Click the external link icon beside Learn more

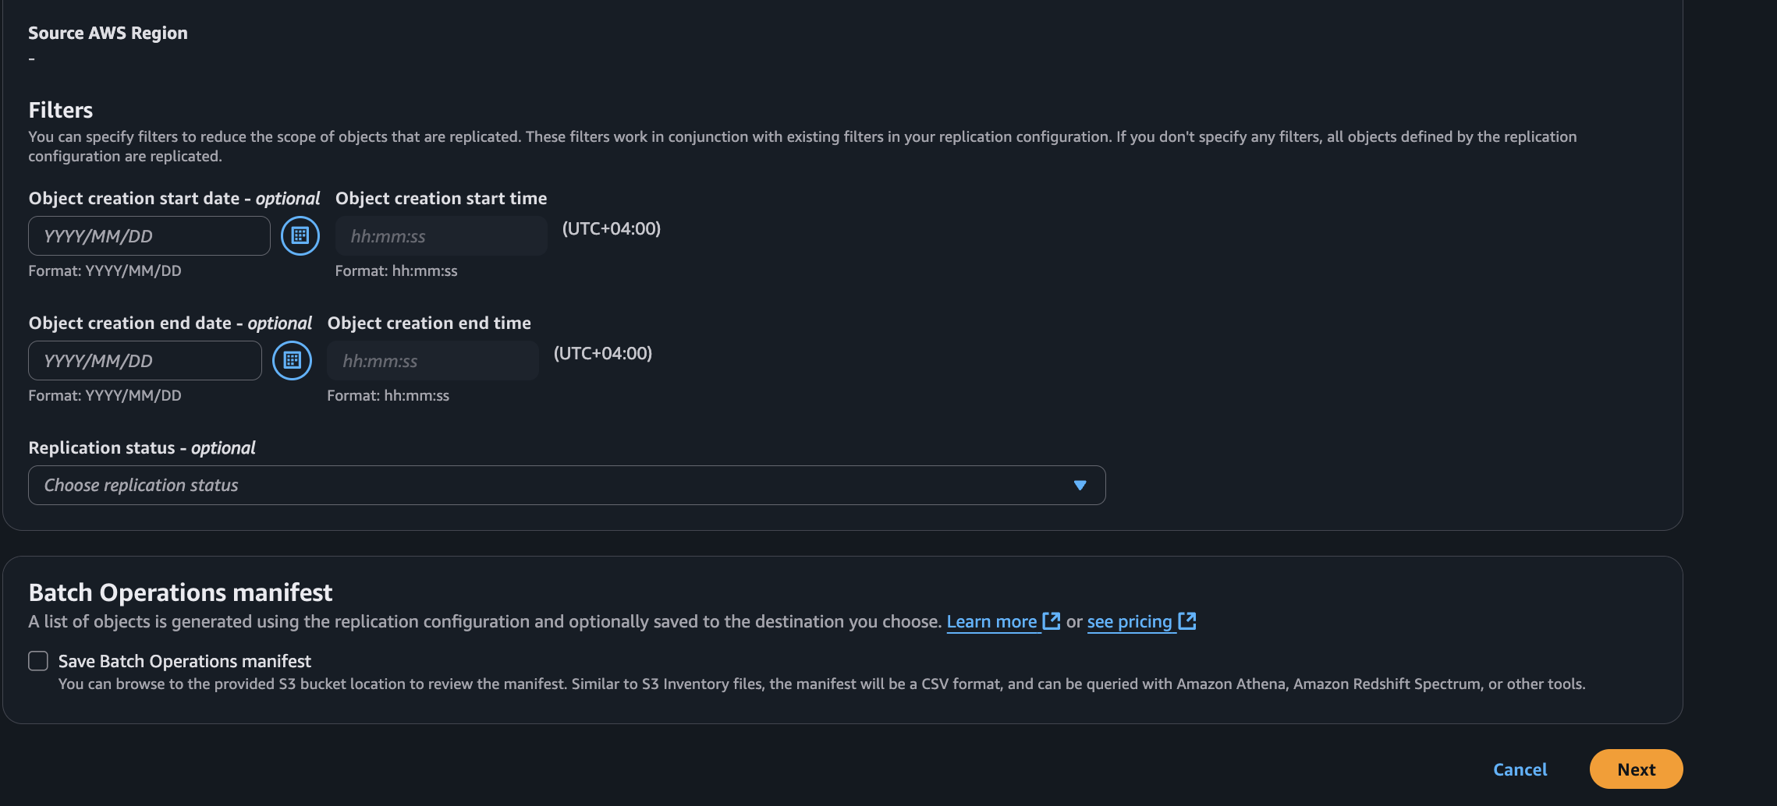click(1051, 621)
